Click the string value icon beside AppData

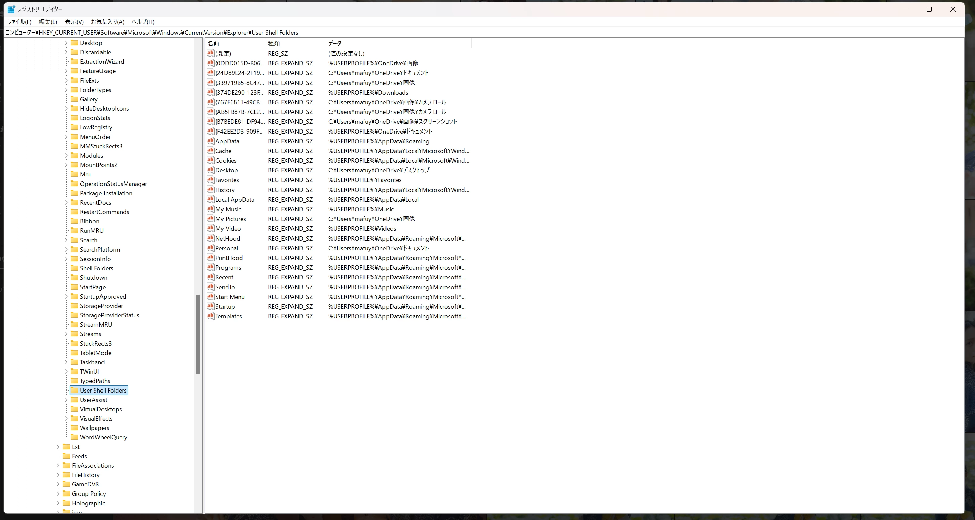[210, 141]
